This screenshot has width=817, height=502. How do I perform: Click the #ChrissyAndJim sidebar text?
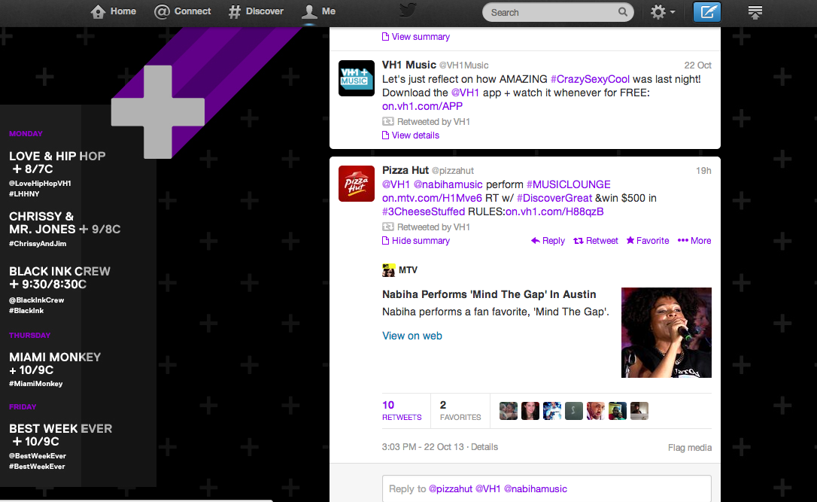pos(38,243)
